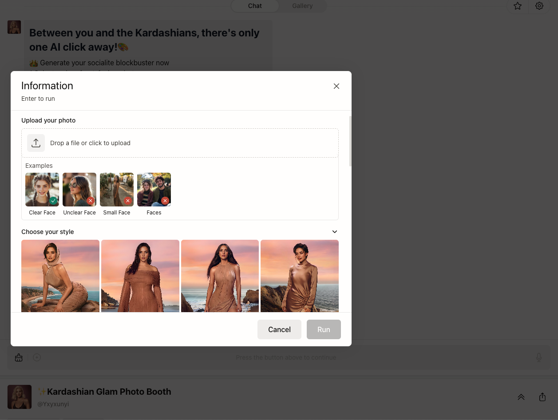Select the Small Face example photo
Screen dimensions: 558x420
pos(117,190)
